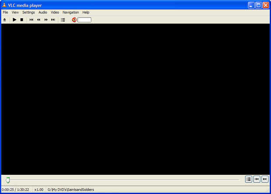Click the black video display area

135,99
